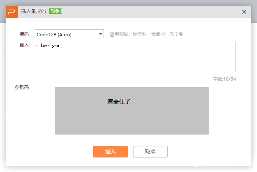Click the empty area of the 输入 text box
257x172 pixels.
click(x=135, y=60)
